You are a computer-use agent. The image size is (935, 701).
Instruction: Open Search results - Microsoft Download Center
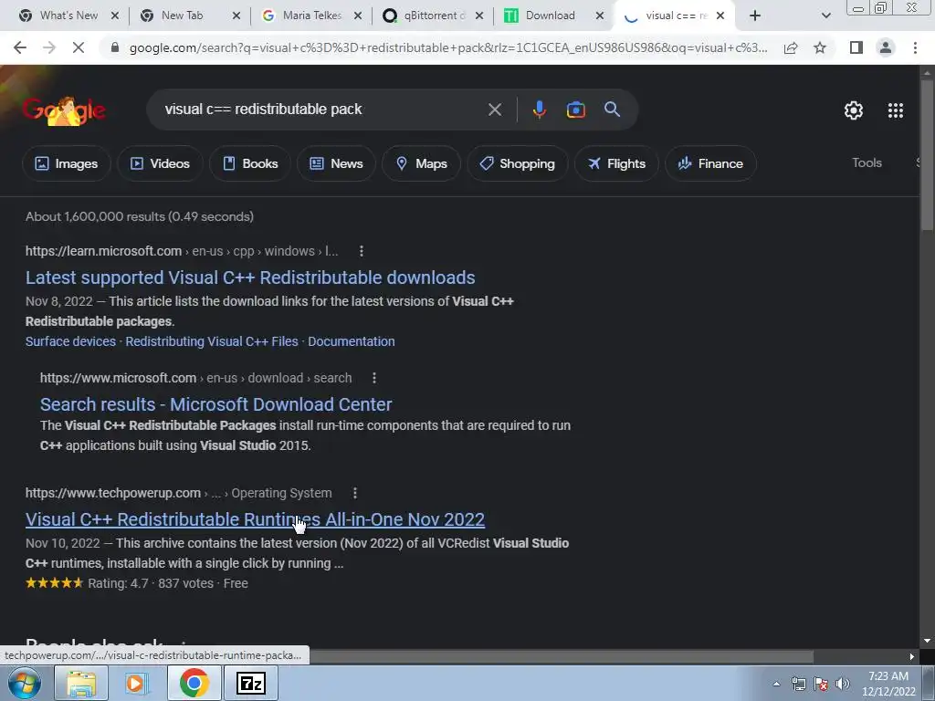point(215,404)
